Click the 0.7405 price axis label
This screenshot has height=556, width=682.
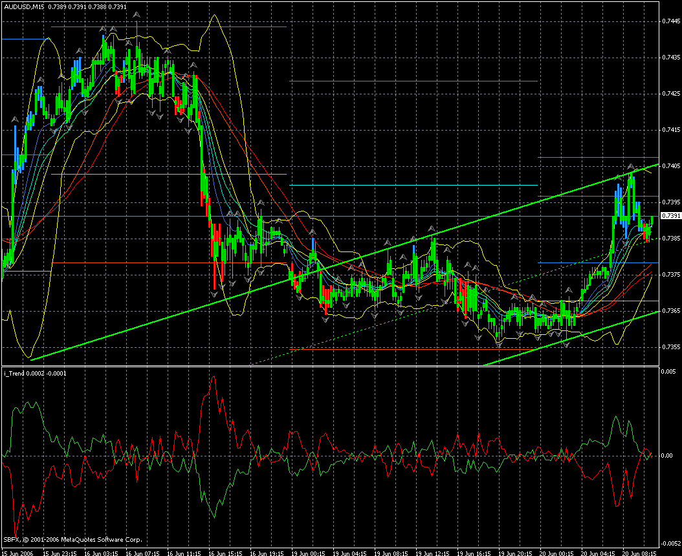671,166
